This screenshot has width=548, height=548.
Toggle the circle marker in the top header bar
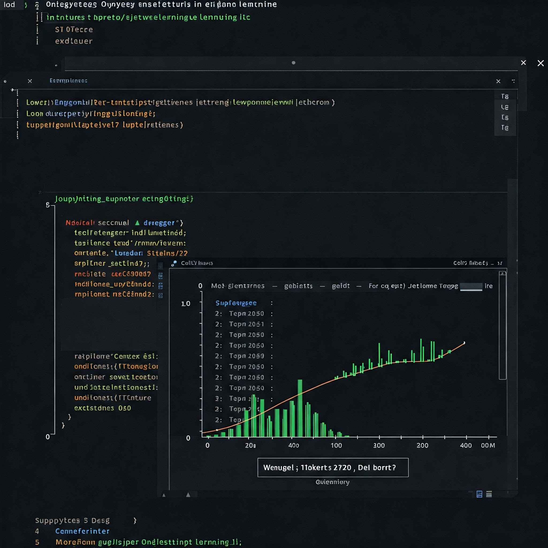(294, 63)
